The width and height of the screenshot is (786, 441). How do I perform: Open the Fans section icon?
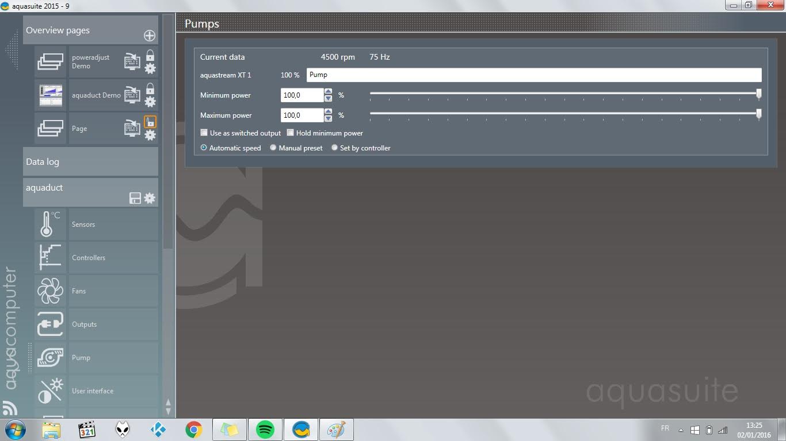click(x=50, y=291)
